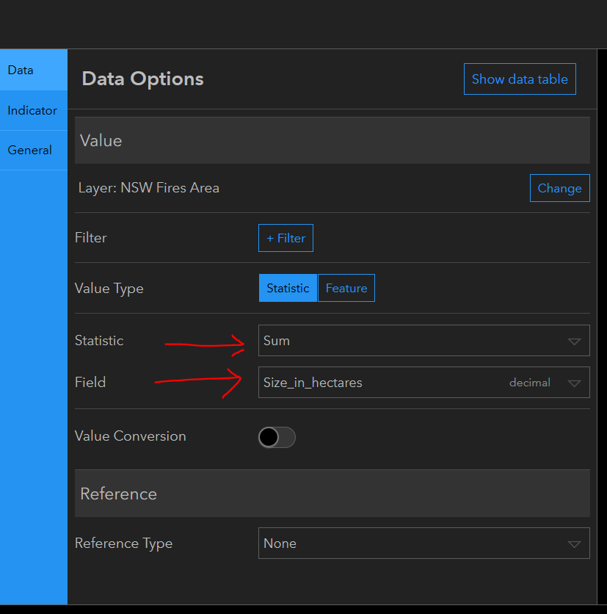607x614 pixels.
Task: Click the Field dropdown arrow icon
Action: (574, 383)
